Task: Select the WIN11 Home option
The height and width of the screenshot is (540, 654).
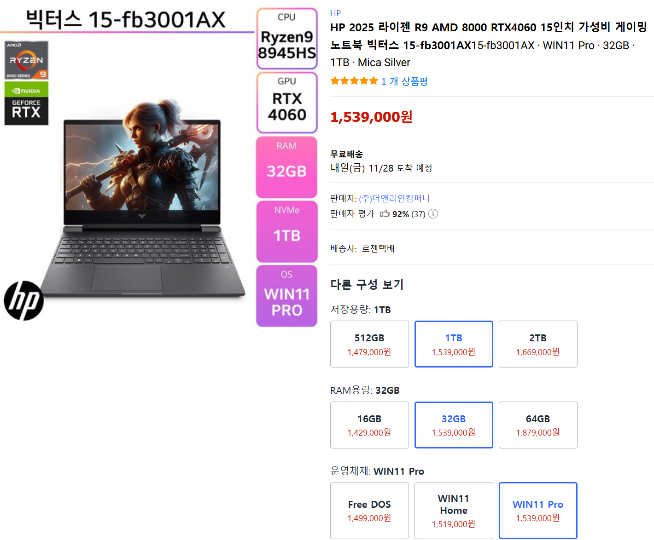Action: (454, 511)
